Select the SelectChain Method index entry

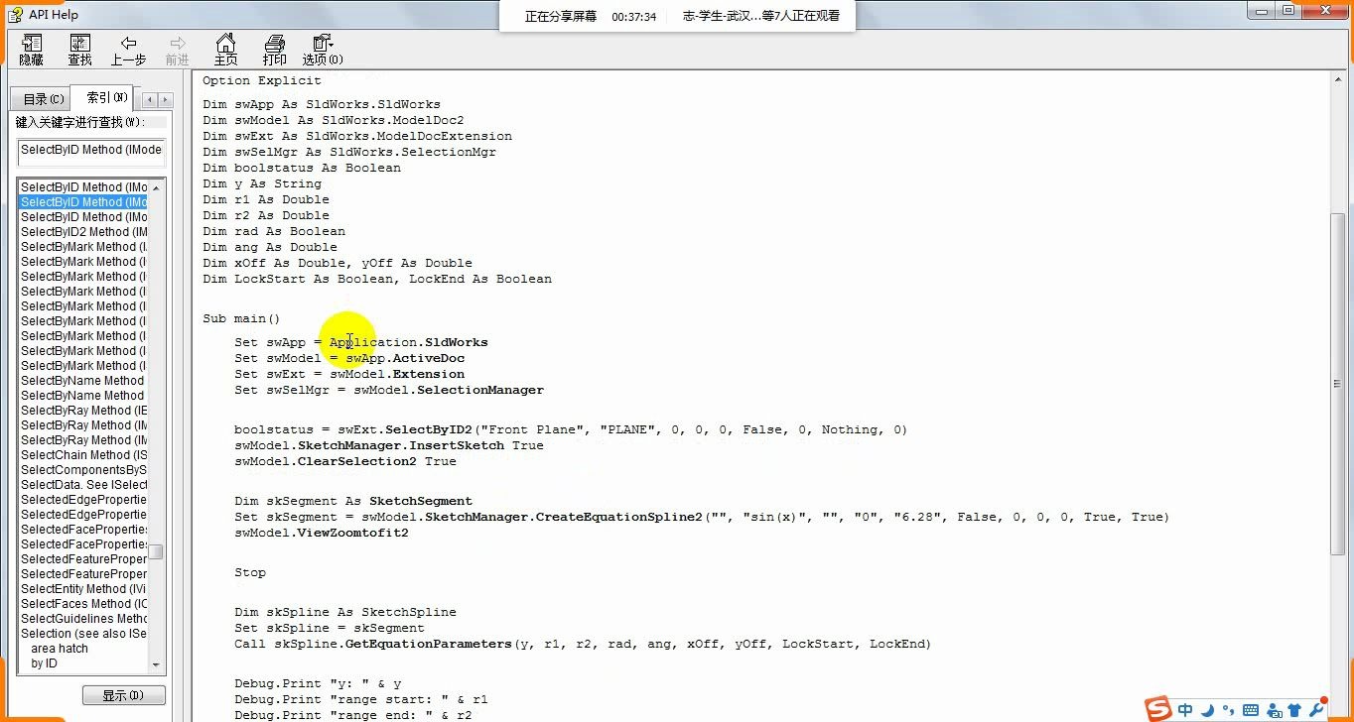pos(84,454)
